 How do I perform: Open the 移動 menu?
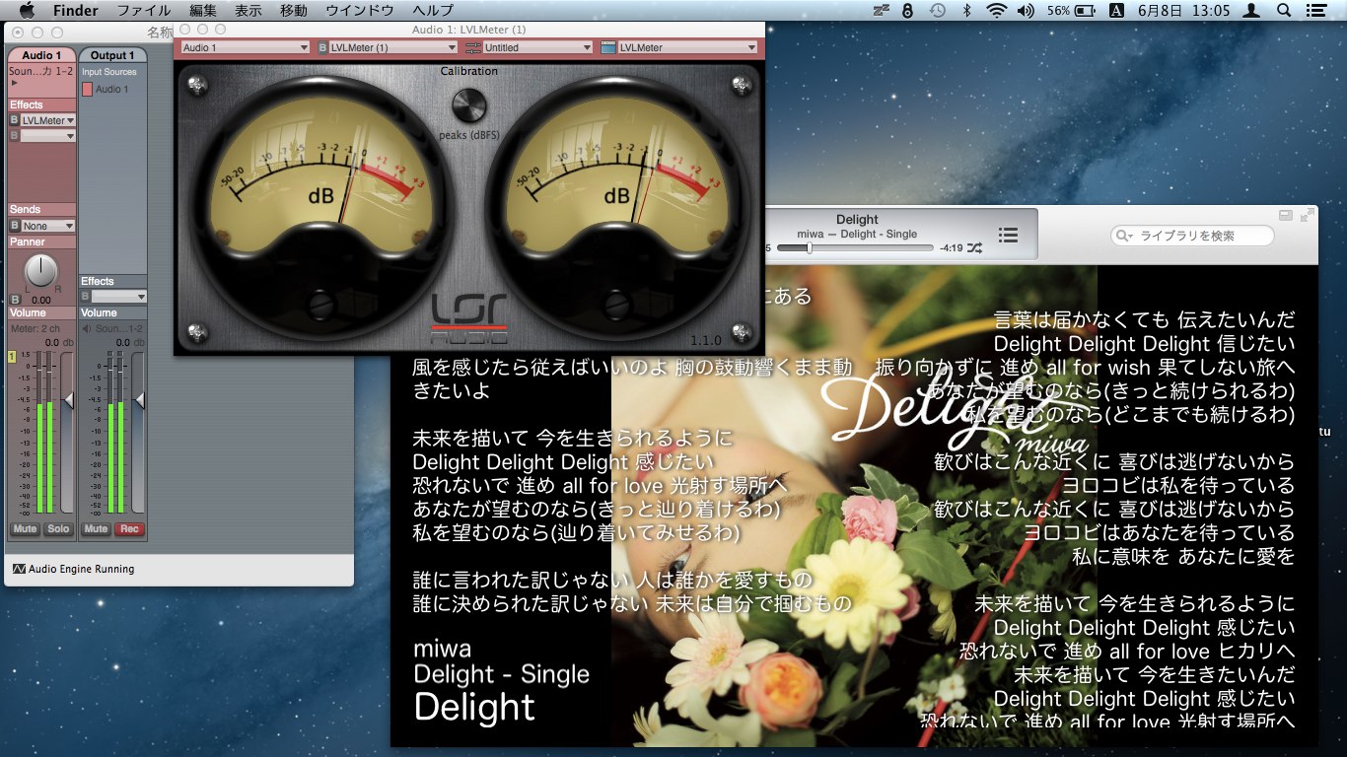294,11
